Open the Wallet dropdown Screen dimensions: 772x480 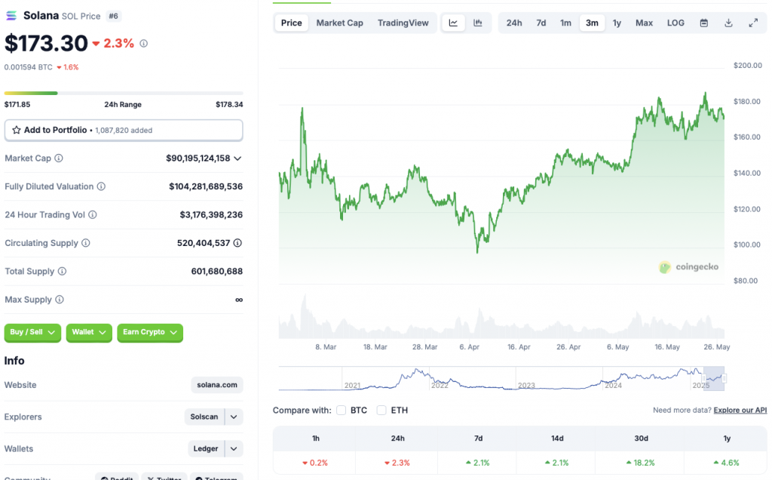coord(89,332)
